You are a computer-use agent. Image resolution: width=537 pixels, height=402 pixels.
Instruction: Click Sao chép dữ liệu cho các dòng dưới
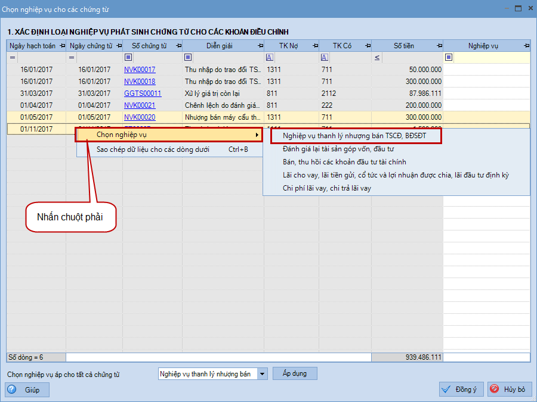[153, 149]
